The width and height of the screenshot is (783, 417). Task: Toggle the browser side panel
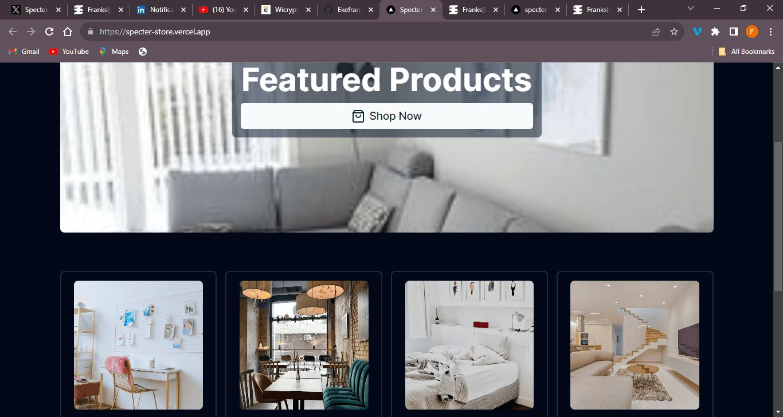(x=734, y=32)
